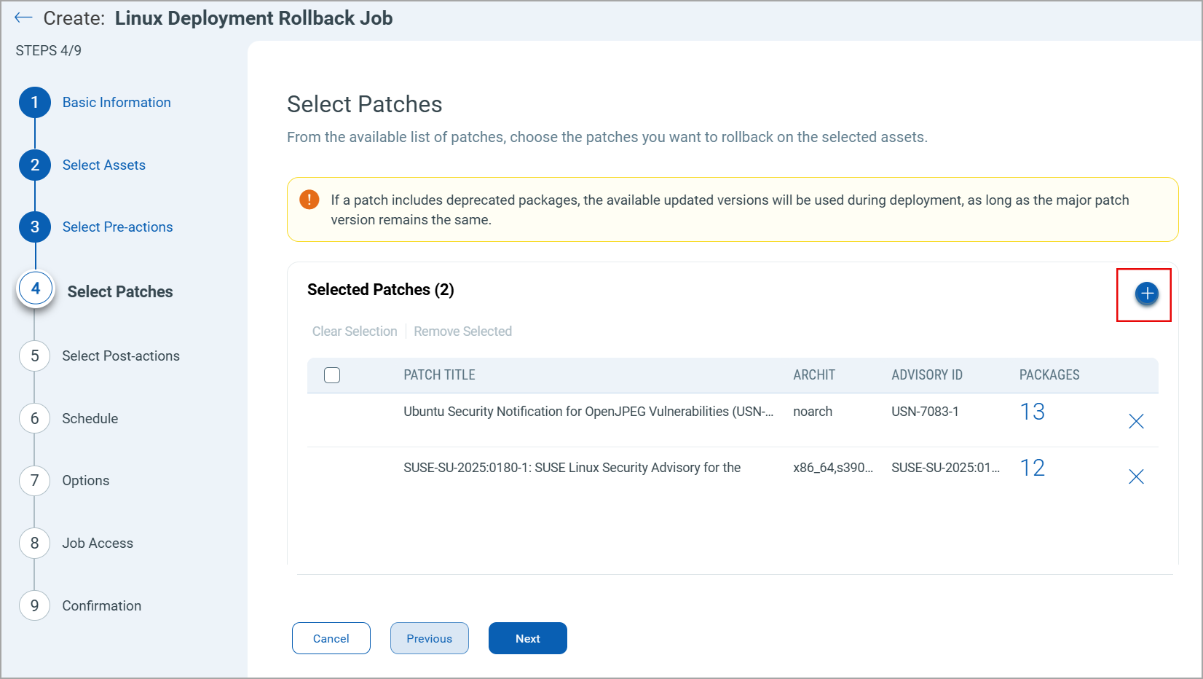This screenshot has height=679, width=1203.
Task: Go to the Job Access step
Action: (x=34, y=543)
